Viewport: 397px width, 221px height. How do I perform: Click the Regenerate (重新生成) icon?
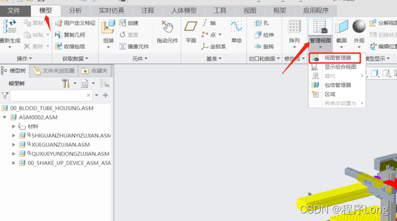point(10,27)
